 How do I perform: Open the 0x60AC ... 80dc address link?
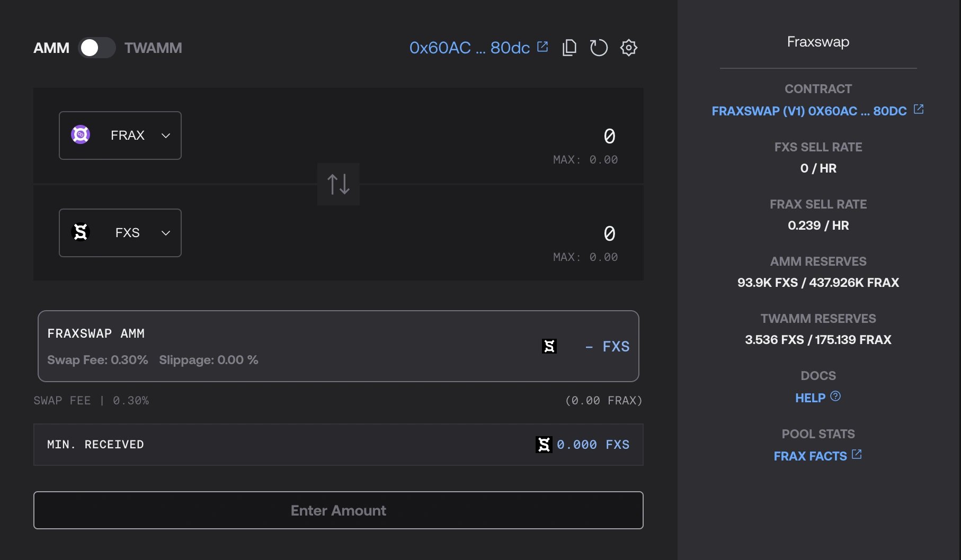[x=469, y=48]
